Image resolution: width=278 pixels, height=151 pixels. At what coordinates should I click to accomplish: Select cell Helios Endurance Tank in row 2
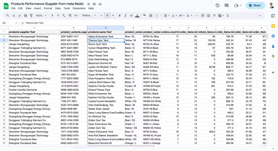[106, 37]
